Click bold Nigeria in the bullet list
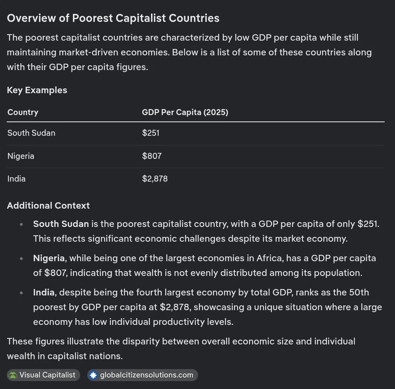 tap(49, 258)
